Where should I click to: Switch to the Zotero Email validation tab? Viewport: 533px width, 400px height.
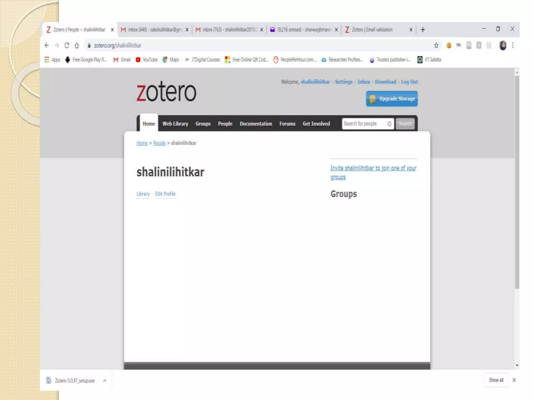point(372,30)
